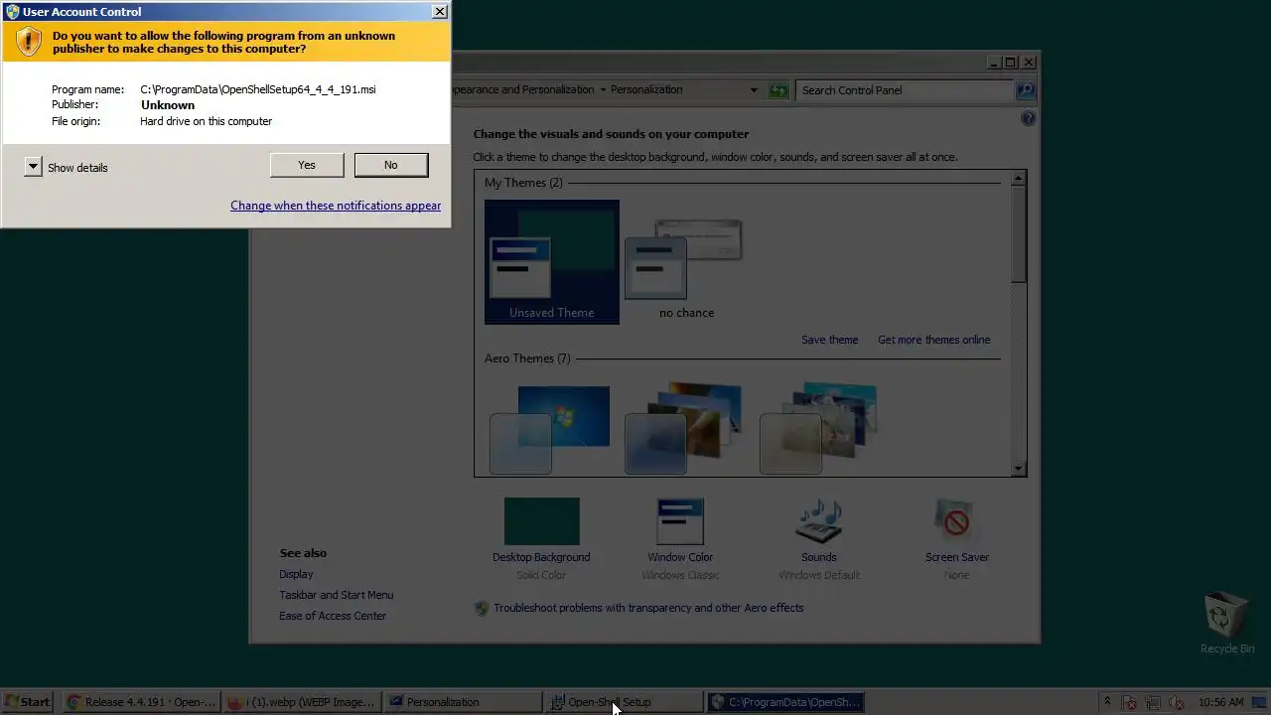Open address bar history dropdown arrow
The height and width of the screenshot is (715, 1271).
coord(754,90)
